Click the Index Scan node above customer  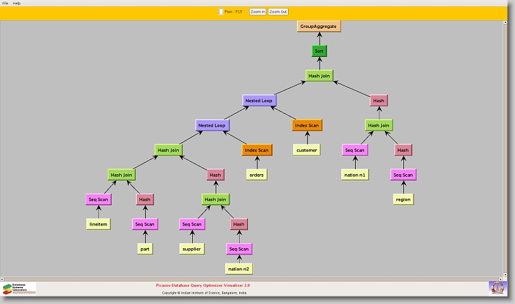(x=308, y=125)
